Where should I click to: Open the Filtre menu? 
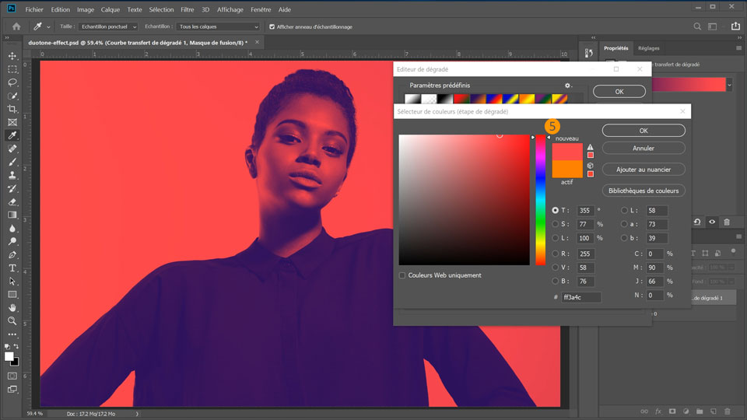tap(188, 9)
